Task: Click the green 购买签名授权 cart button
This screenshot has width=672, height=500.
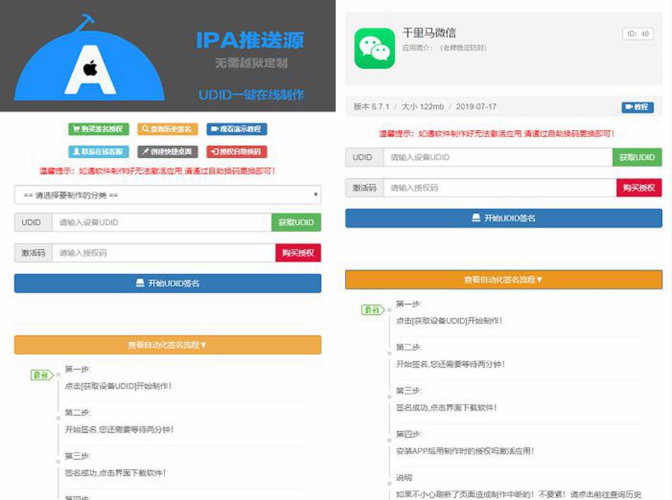Action: tap(98, 129)
